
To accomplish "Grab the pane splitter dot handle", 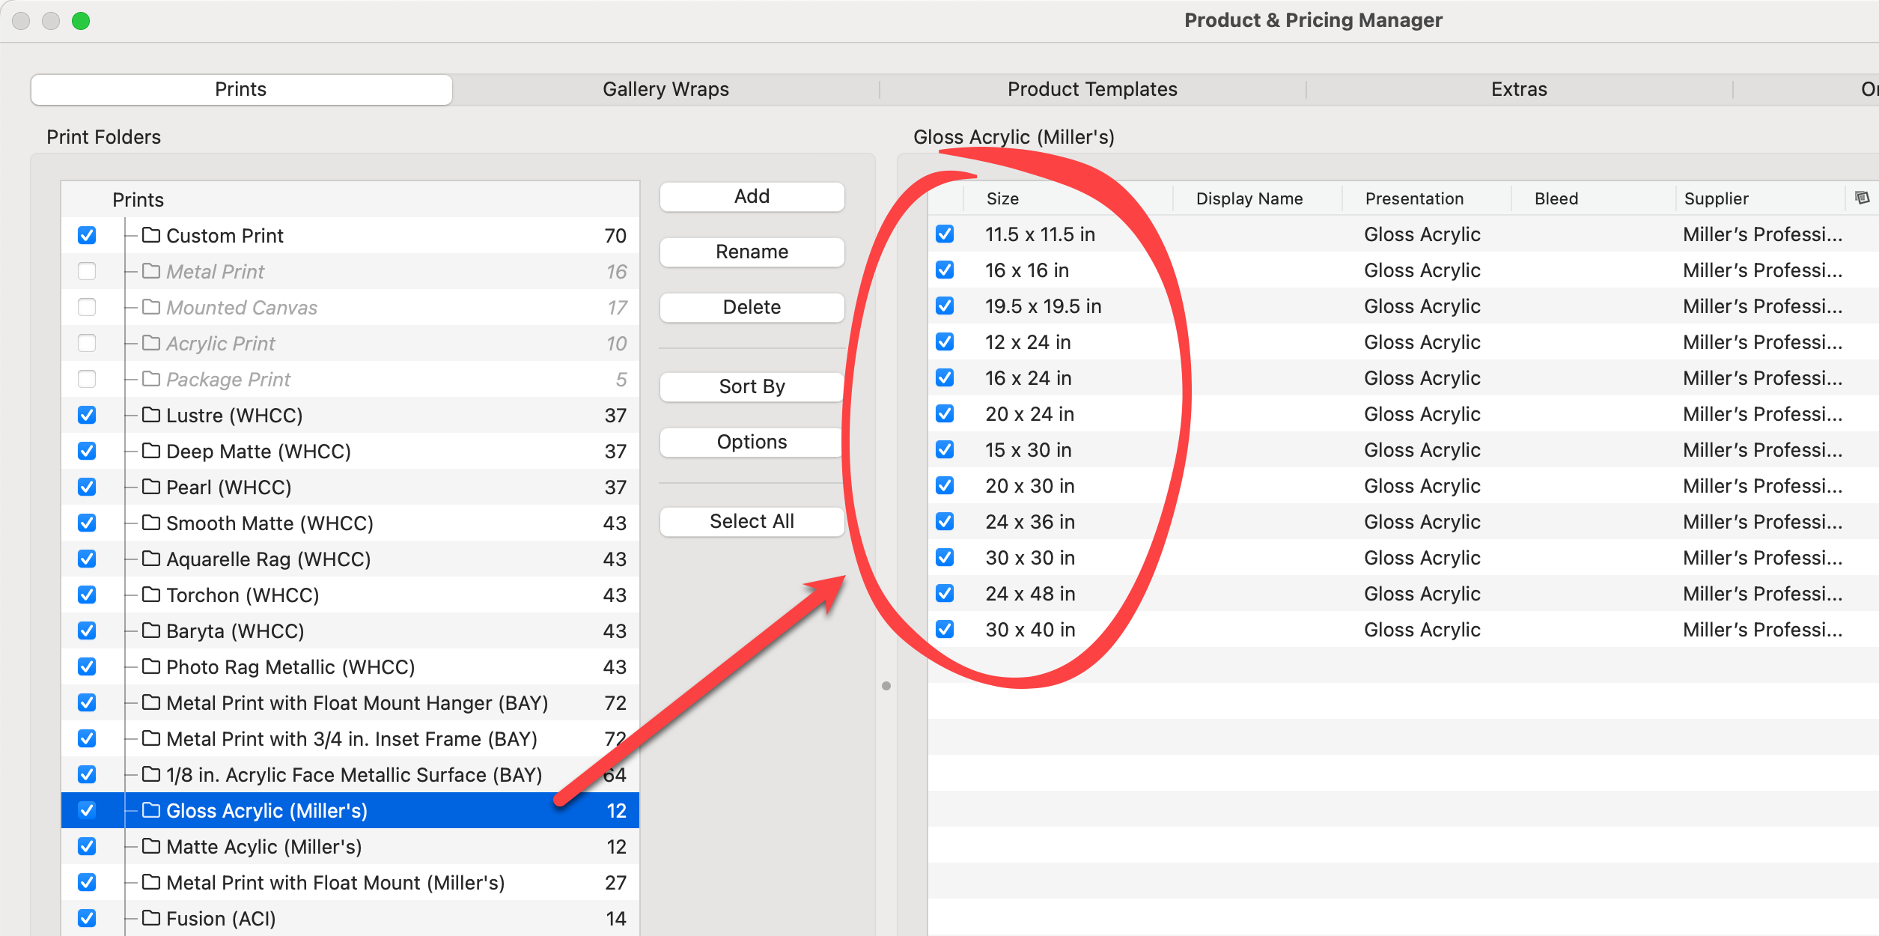I will [886, 686].
